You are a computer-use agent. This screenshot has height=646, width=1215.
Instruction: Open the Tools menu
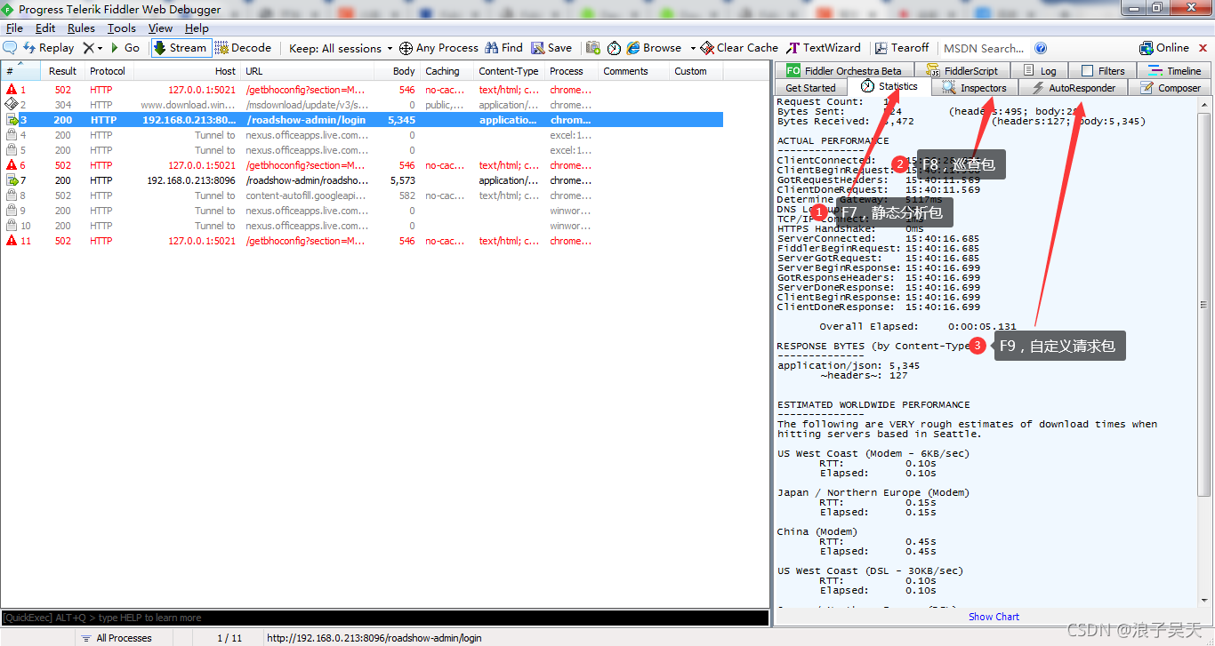click(x=122, y=28)
